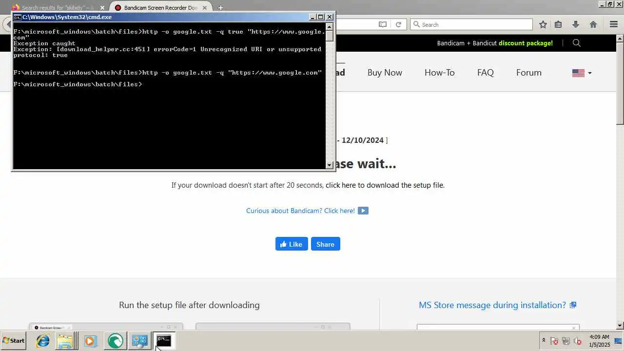Show bookmarks list icon in Firefox
Viewport: 624px width, 351px height.
[559, 24]
